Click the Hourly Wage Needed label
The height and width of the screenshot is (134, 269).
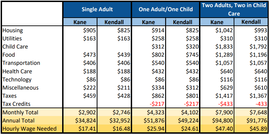point(29,129)
